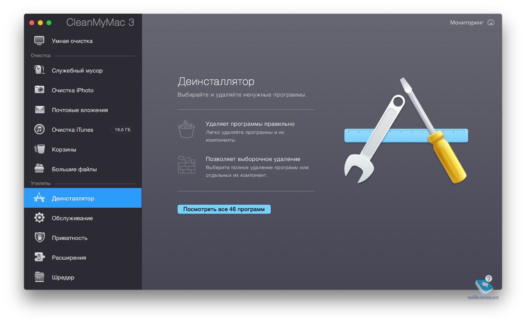Click Позволяет выборочное удаление text
Screen dimensions: 526x324
(253, 159)
